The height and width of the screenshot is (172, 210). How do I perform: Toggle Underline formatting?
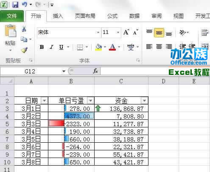click(x=61, y=47)
